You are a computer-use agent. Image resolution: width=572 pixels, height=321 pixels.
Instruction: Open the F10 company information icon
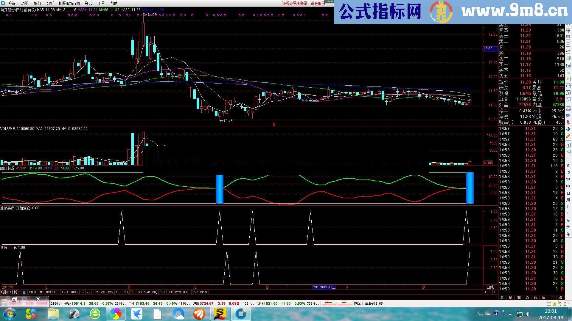point(568,65)
